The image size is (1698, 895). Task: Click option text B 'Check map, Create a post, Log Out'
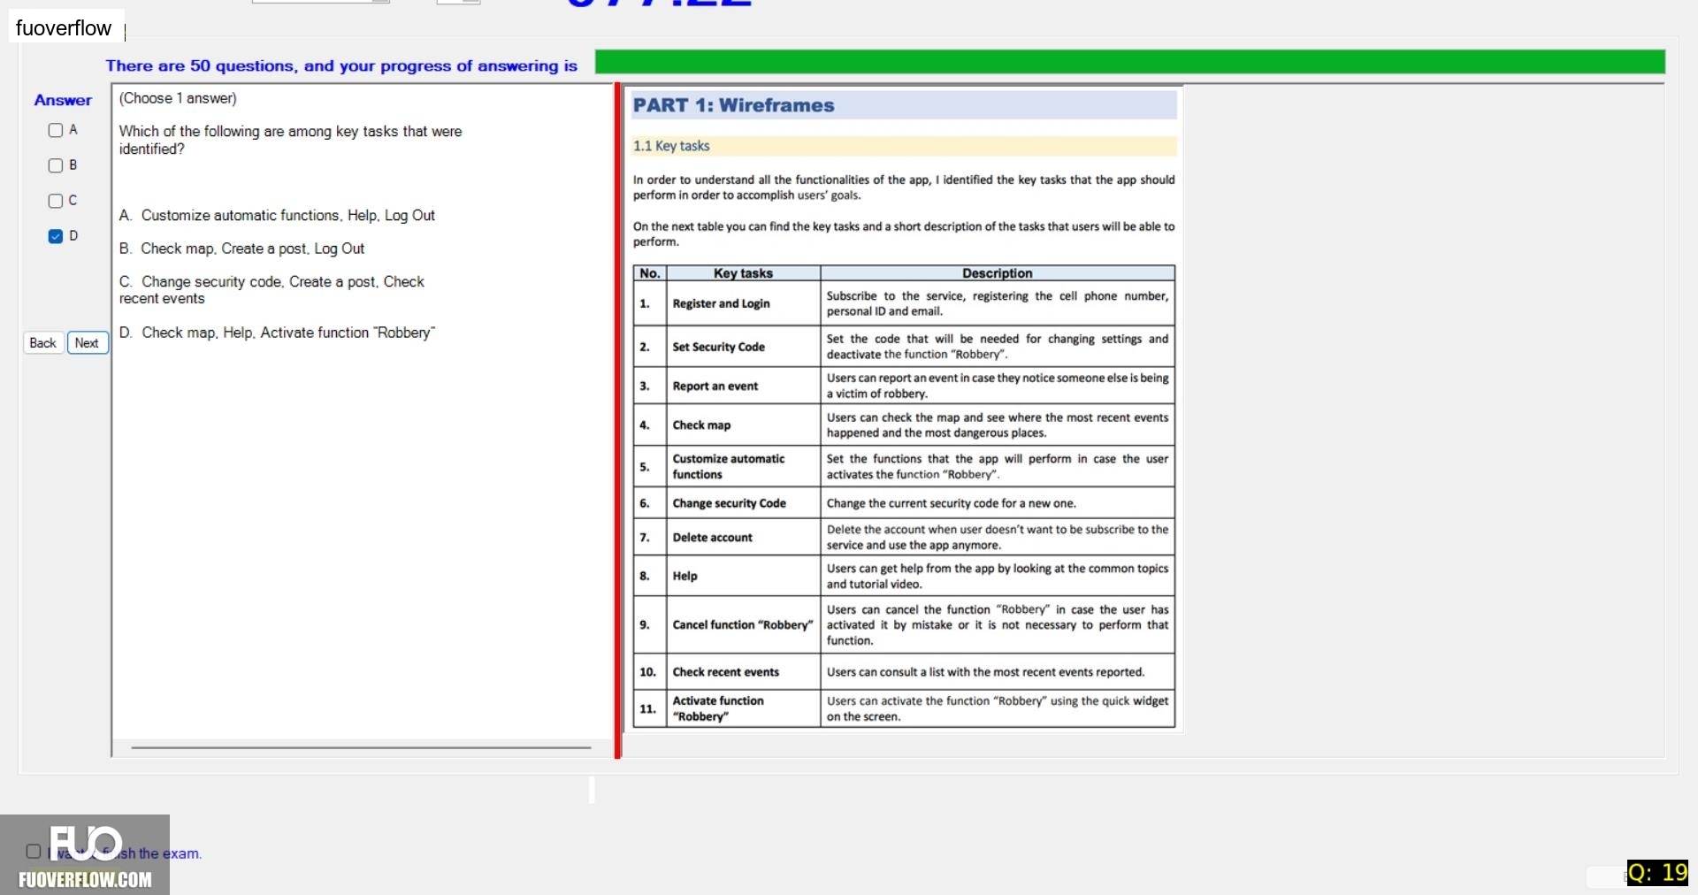(x=241, y=249)
